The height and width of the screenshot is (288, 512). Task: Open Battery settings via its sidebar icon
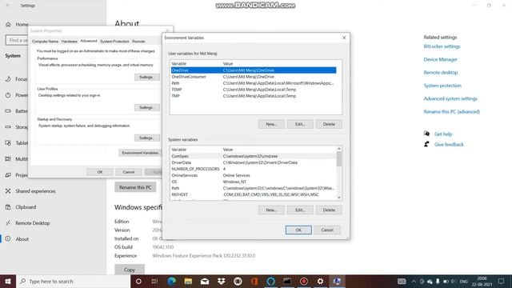pos(8,111)
